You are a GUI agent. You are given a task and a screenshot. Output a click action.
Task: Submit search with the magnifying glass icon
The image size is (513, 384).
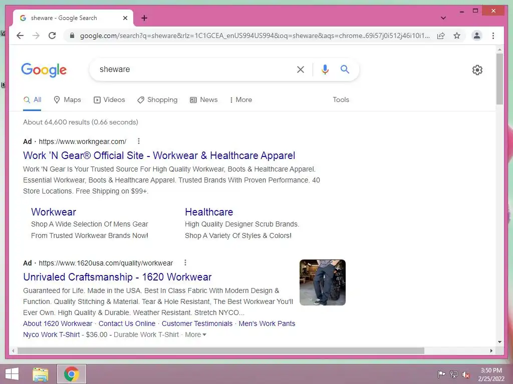click(x=345, y=69)
